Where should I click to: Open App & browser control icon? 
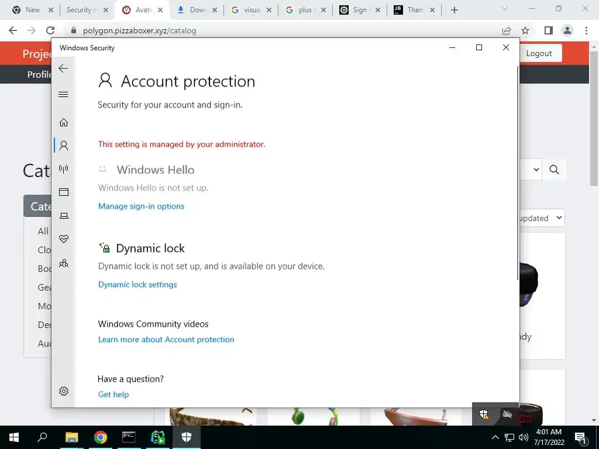point(64,192)
